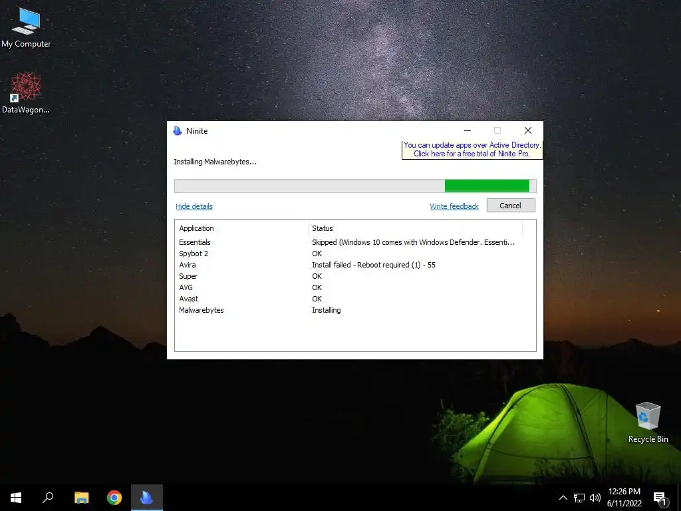Screen dimensions: 681x511
Task: Open network status tray icon
Action: pyautogui.click(x=579, y=498)
